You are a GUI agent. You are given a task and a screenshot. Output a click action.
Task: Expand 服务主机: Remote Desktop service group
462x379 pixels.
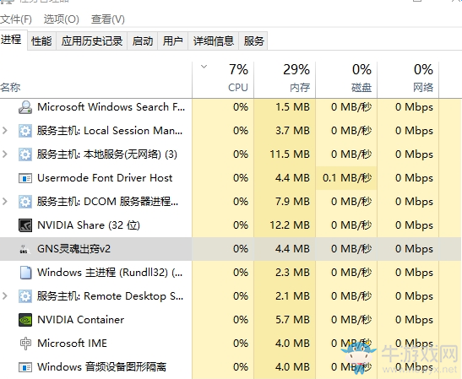(5, 296)
